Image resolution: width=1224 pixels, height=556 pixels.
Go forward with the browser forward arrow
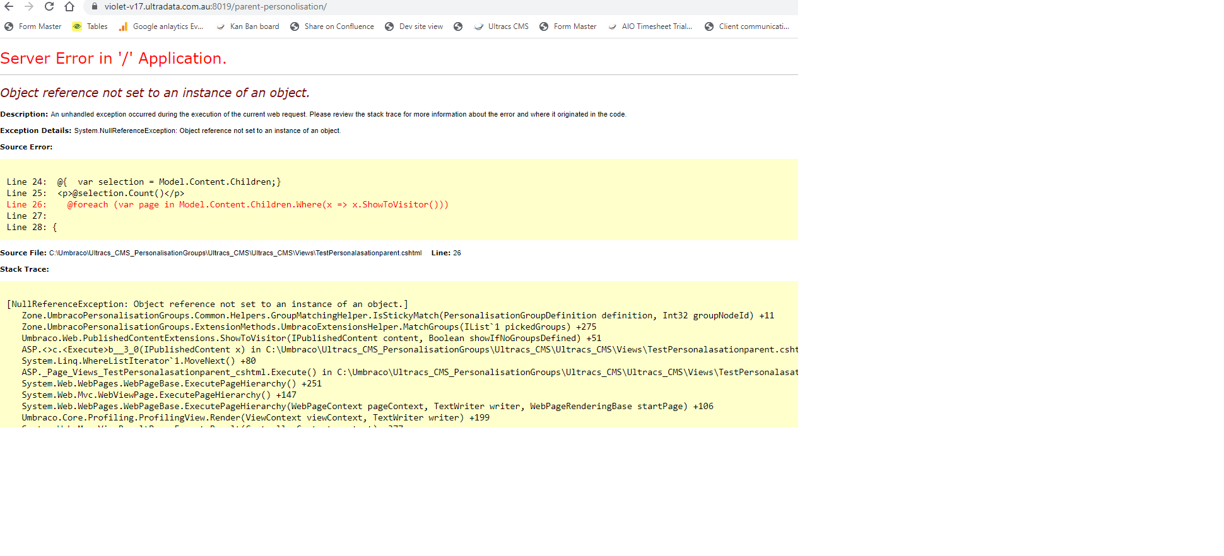coord(29,6)
